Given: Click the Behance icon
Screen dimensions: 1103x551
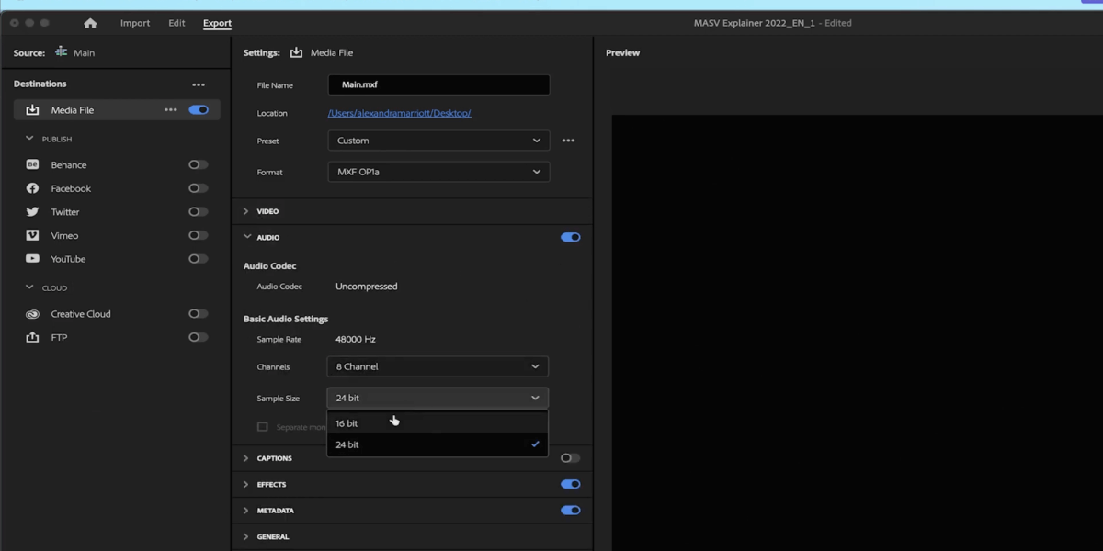Looking at the screenshot, I should (32, 165).
